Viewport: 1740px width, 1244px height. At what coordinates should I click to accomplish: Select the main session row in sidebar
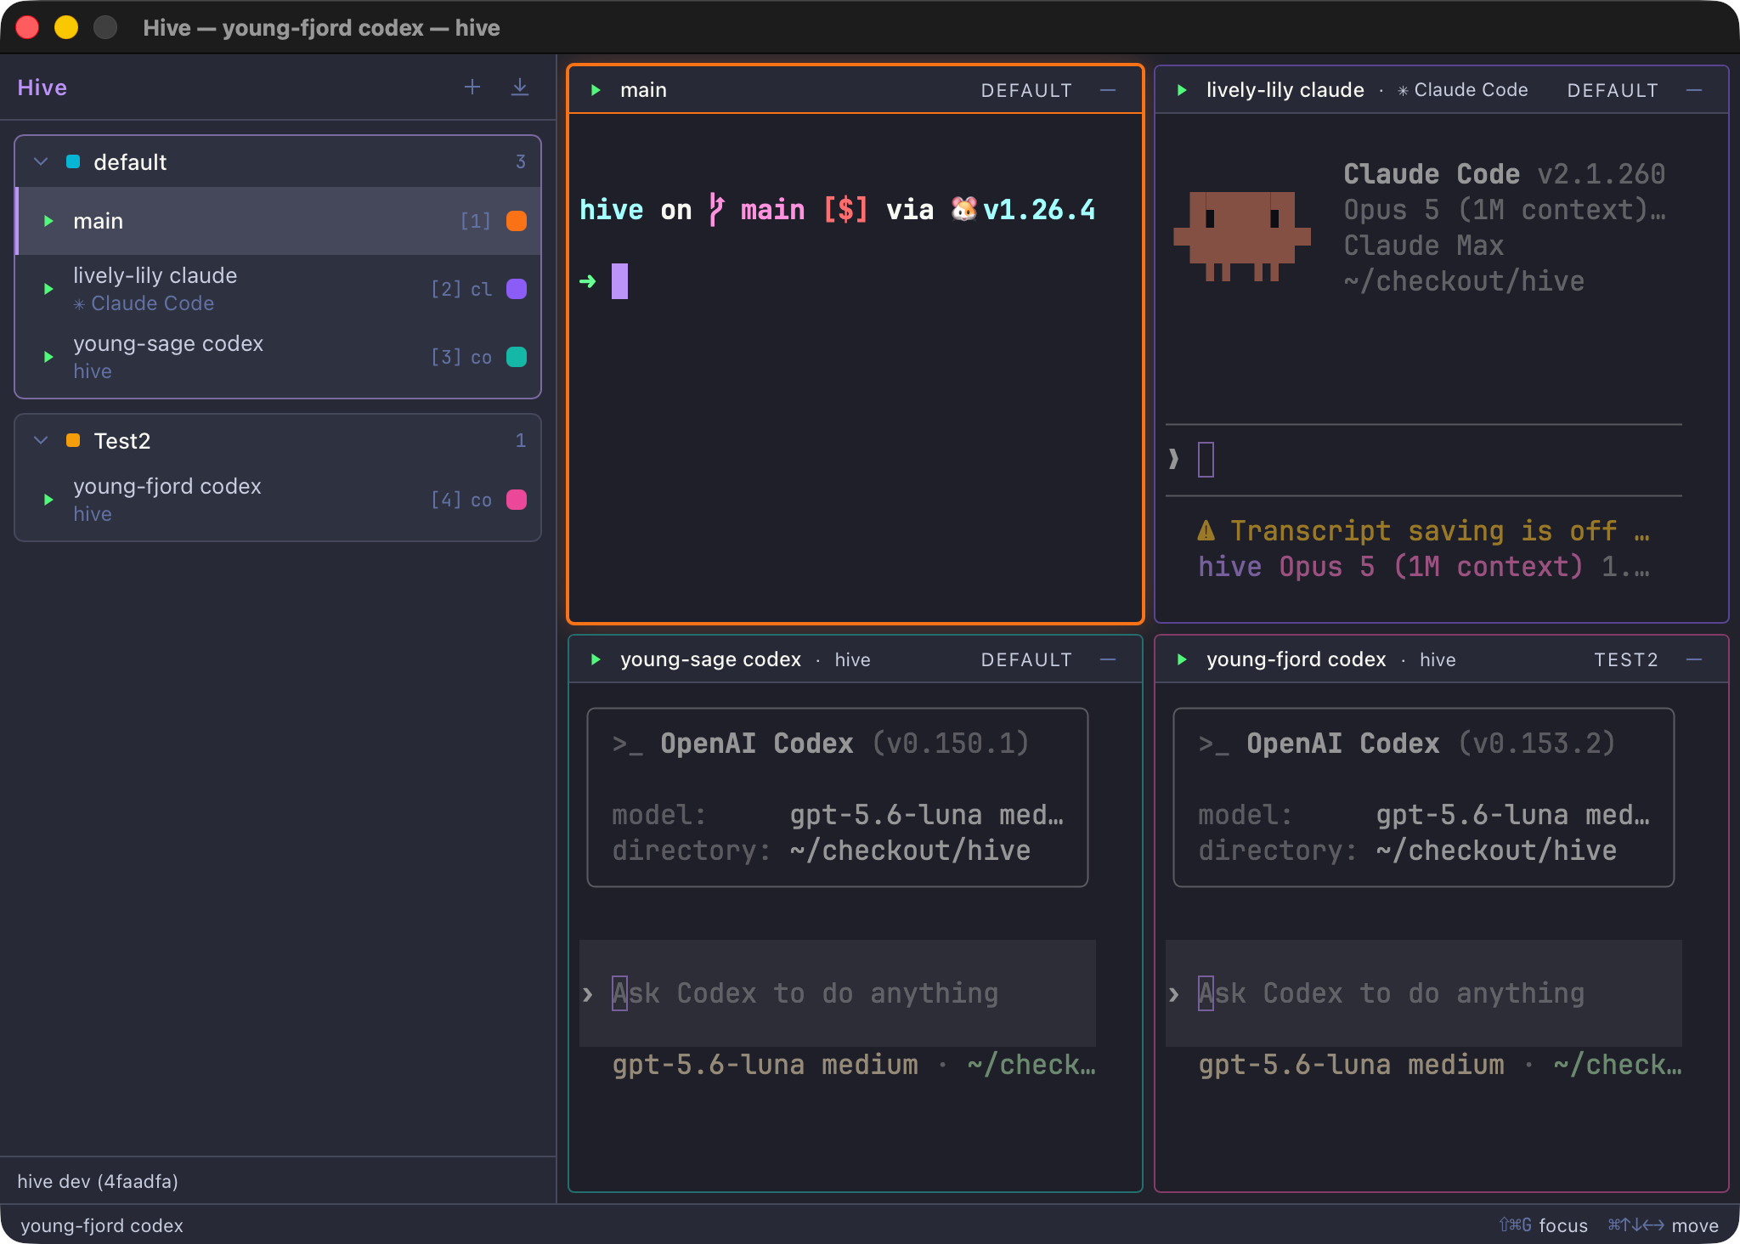[x=279, y=221]
